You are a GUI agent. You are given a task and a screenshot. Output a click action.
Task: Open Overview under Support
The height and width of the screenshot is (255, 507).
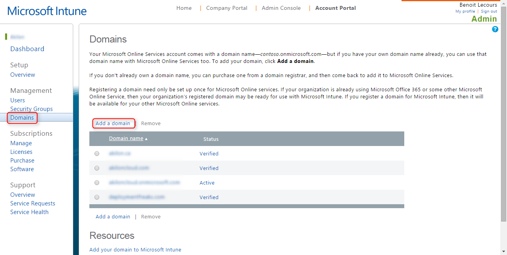[x=22, y=195]
